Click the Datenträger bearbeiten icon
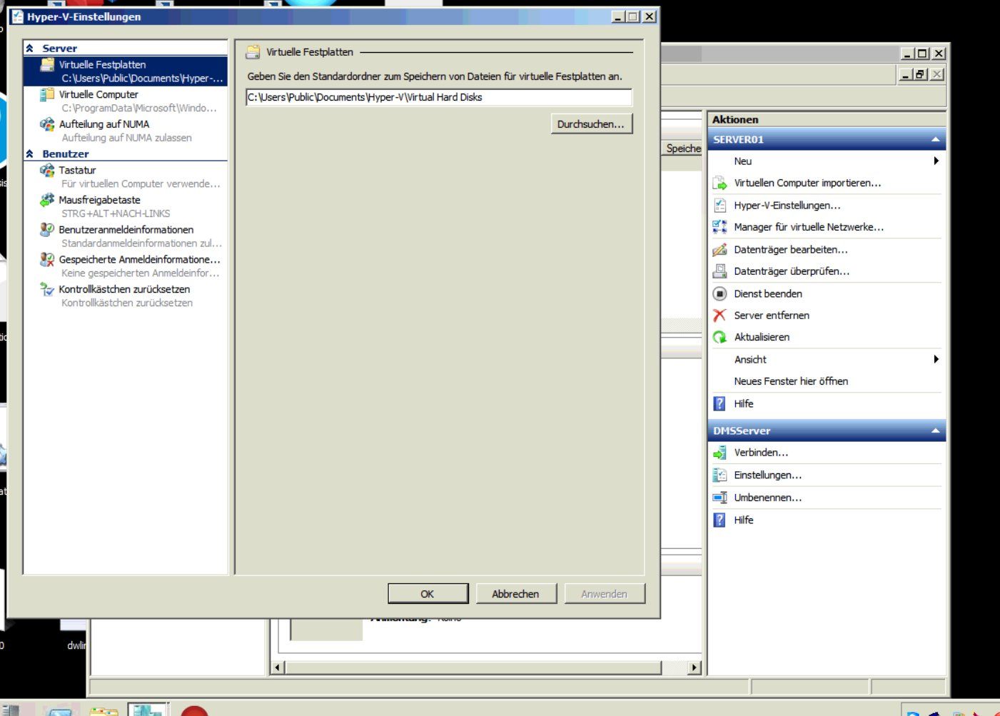1000x716 pixels. coord(719,250)
